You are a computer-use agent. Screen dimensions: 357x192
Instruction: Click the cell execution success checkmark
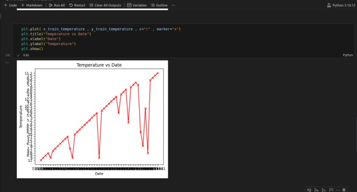[19, 55]
